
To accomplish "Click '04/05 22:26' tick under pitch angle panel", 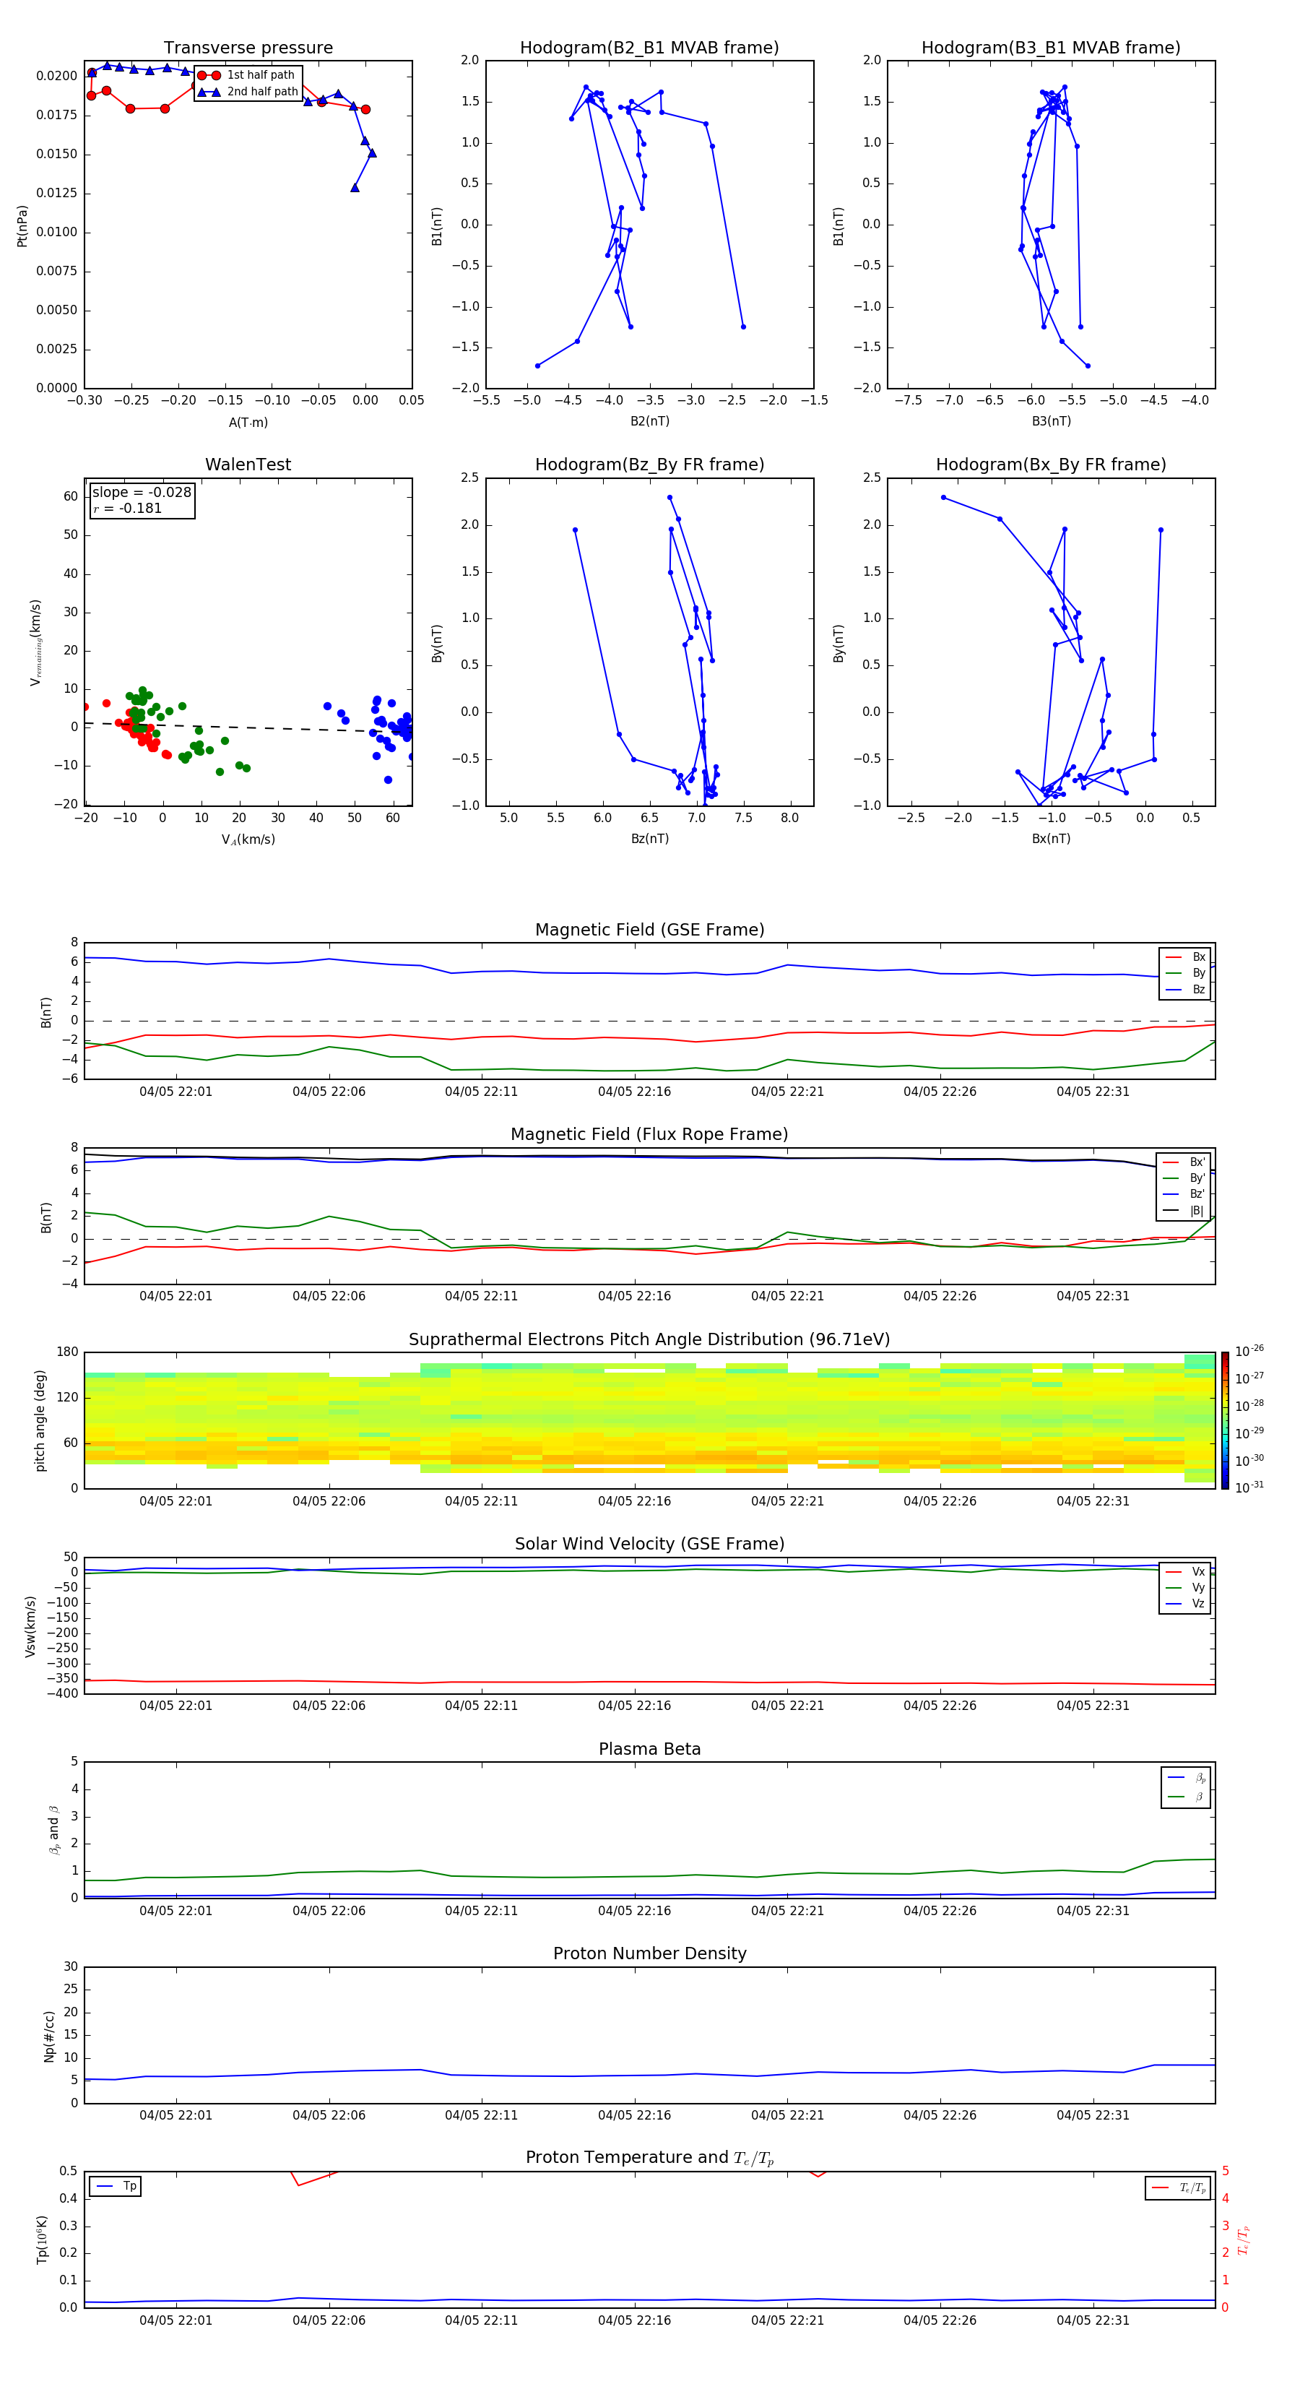I will [x=940, y=1501].
